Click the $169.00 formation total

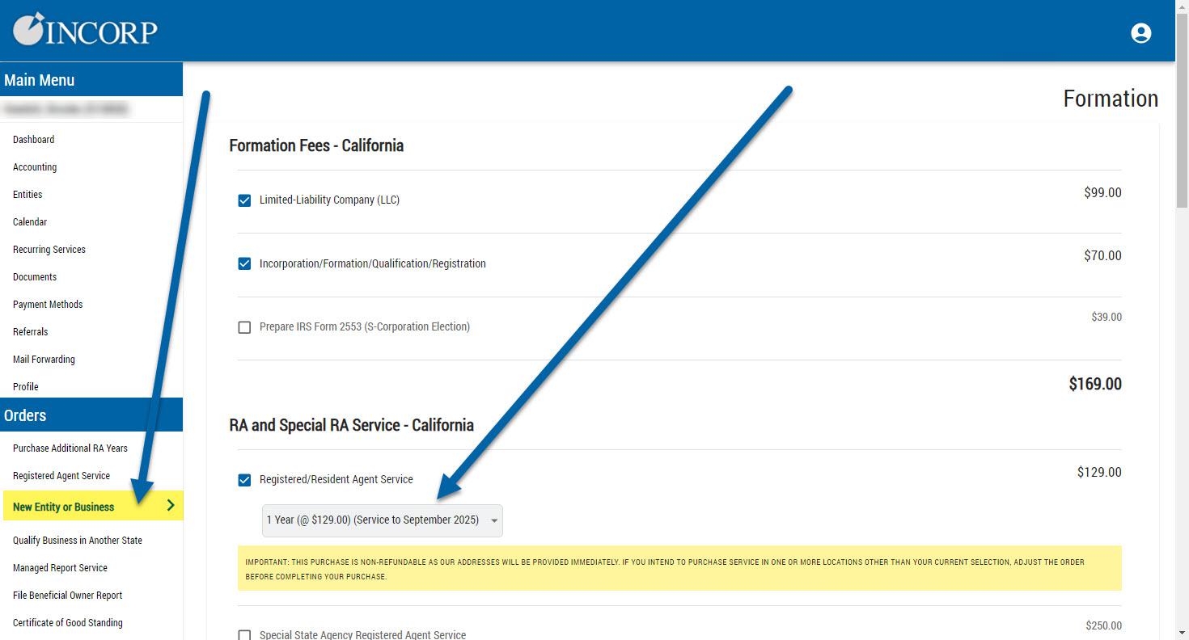pyautogui.click(x=1095, y=384)
